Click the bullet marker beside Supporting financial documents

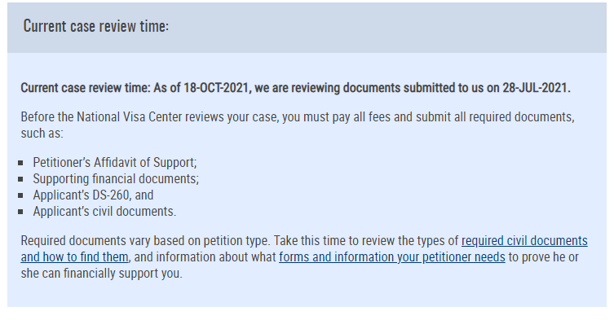click(x=20, y=179)
